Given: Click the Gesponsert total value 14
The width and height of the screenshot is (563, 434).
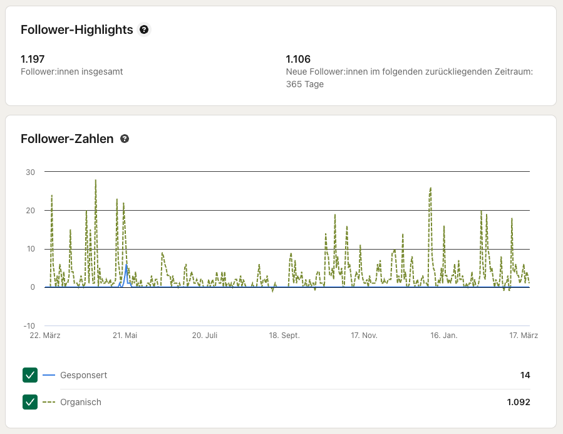Looking at the screenshot, I should (526, 374).
